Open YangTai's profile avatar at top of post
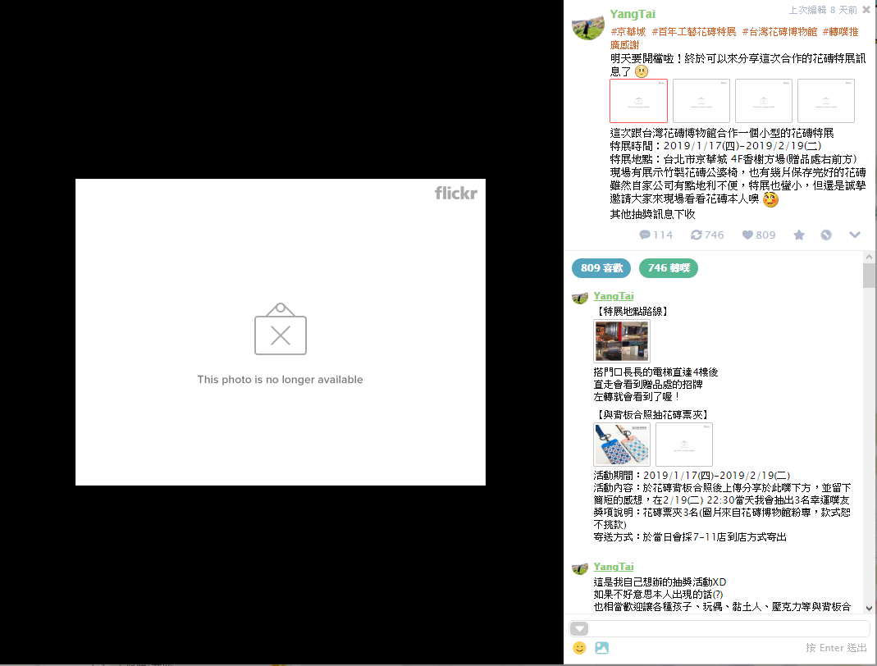 coord(588,26)
